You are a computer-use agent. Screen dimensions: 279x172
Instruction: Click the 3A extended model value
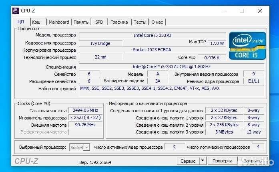coord(158,81)
